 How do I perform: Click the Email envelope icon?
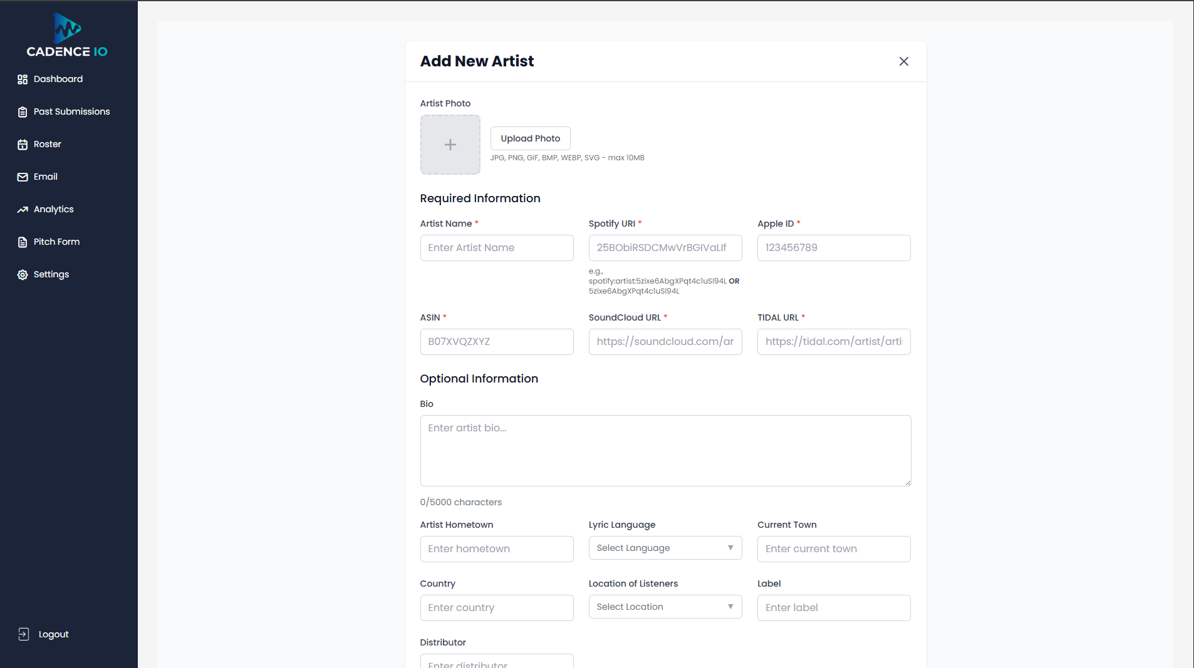pyautogui.click(x=23, y=177)
